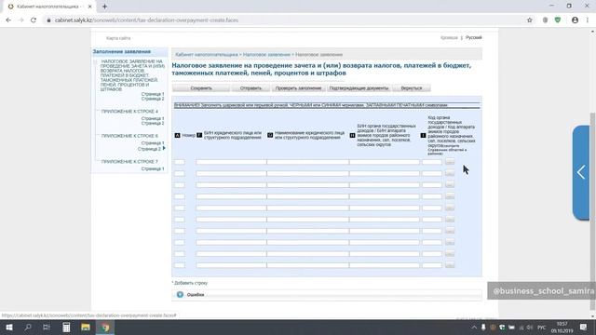The height and width of the screenshot is (335, 596).
Task: Launch Calculator from the taskbar
Action: click(66, 327)
